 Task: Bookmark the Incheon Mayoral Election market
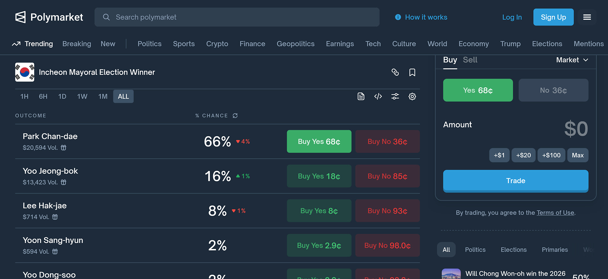click(412, 72)
